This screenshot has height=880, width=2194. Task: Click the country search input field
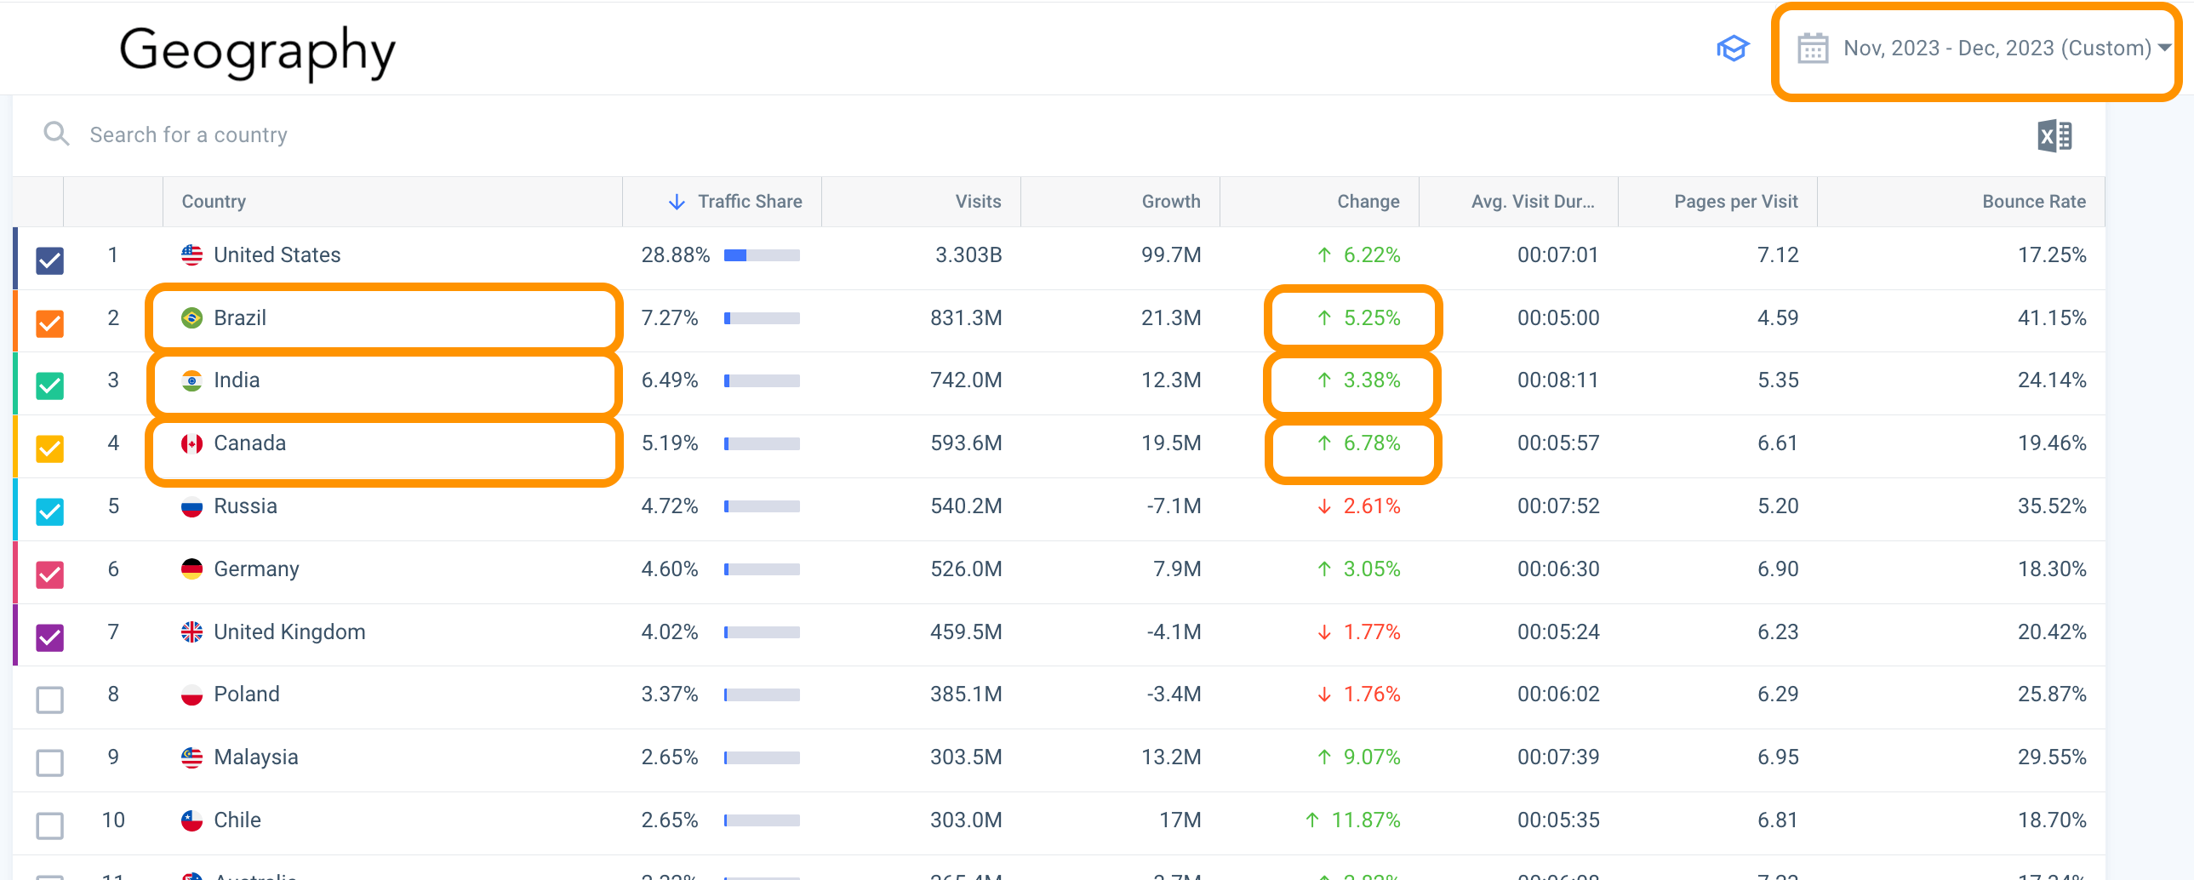[x=340, y=134]
